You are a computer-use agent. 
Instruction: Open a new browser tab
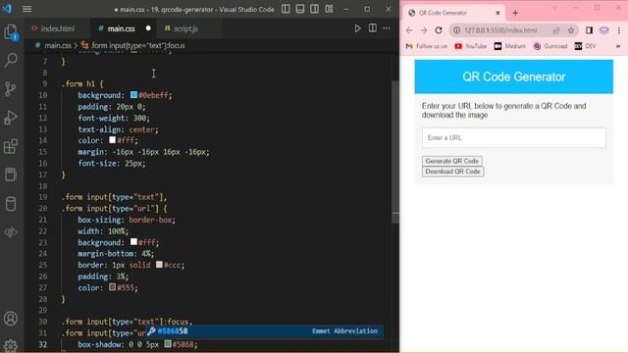tap(515, 13)
